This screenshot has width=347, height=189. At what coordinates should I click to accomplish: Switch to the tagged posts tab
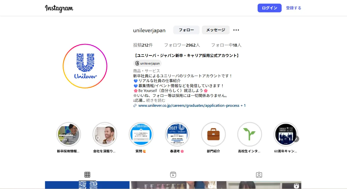pyautogui.click(x=259, y=175)
